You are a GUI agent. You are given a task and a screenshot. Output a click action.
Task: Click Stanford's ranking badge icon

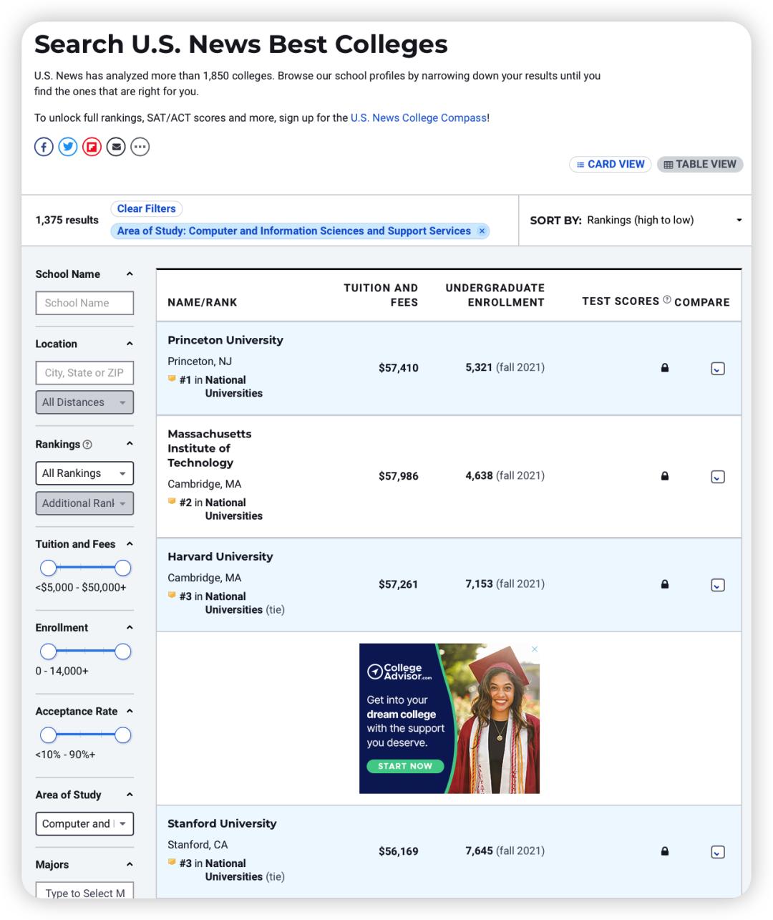[172, 862]
